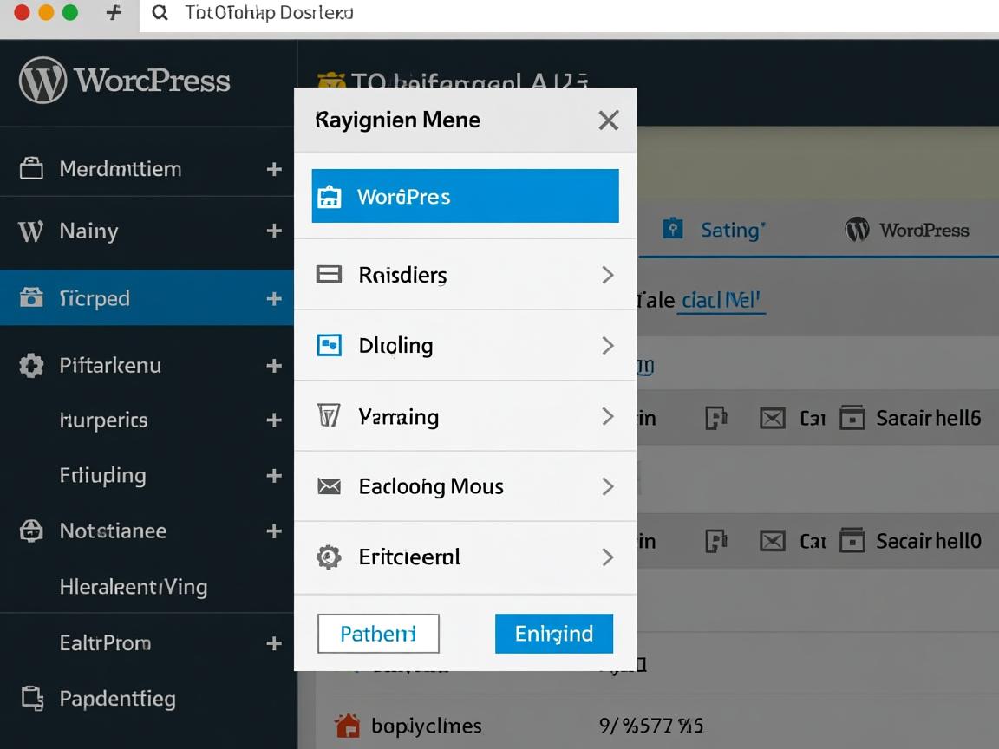The width and height of the screenshot is (999, 749).
Task: Click the Merdmttiem briefcase icon in sidebar
Action: 31,168
